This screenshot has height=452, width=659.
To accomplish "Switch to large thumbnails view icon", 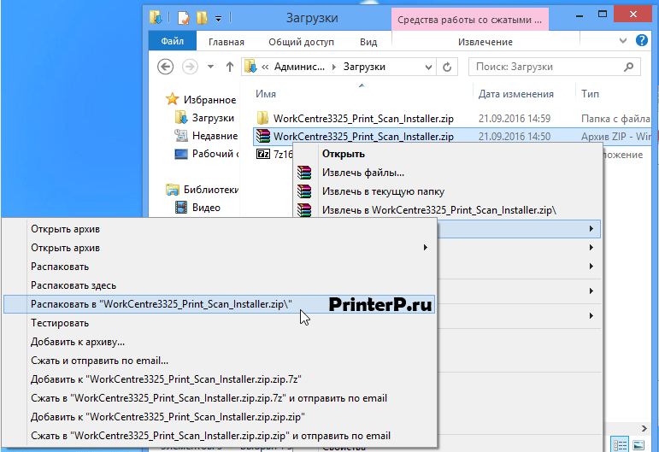I will tap(638, 445).
